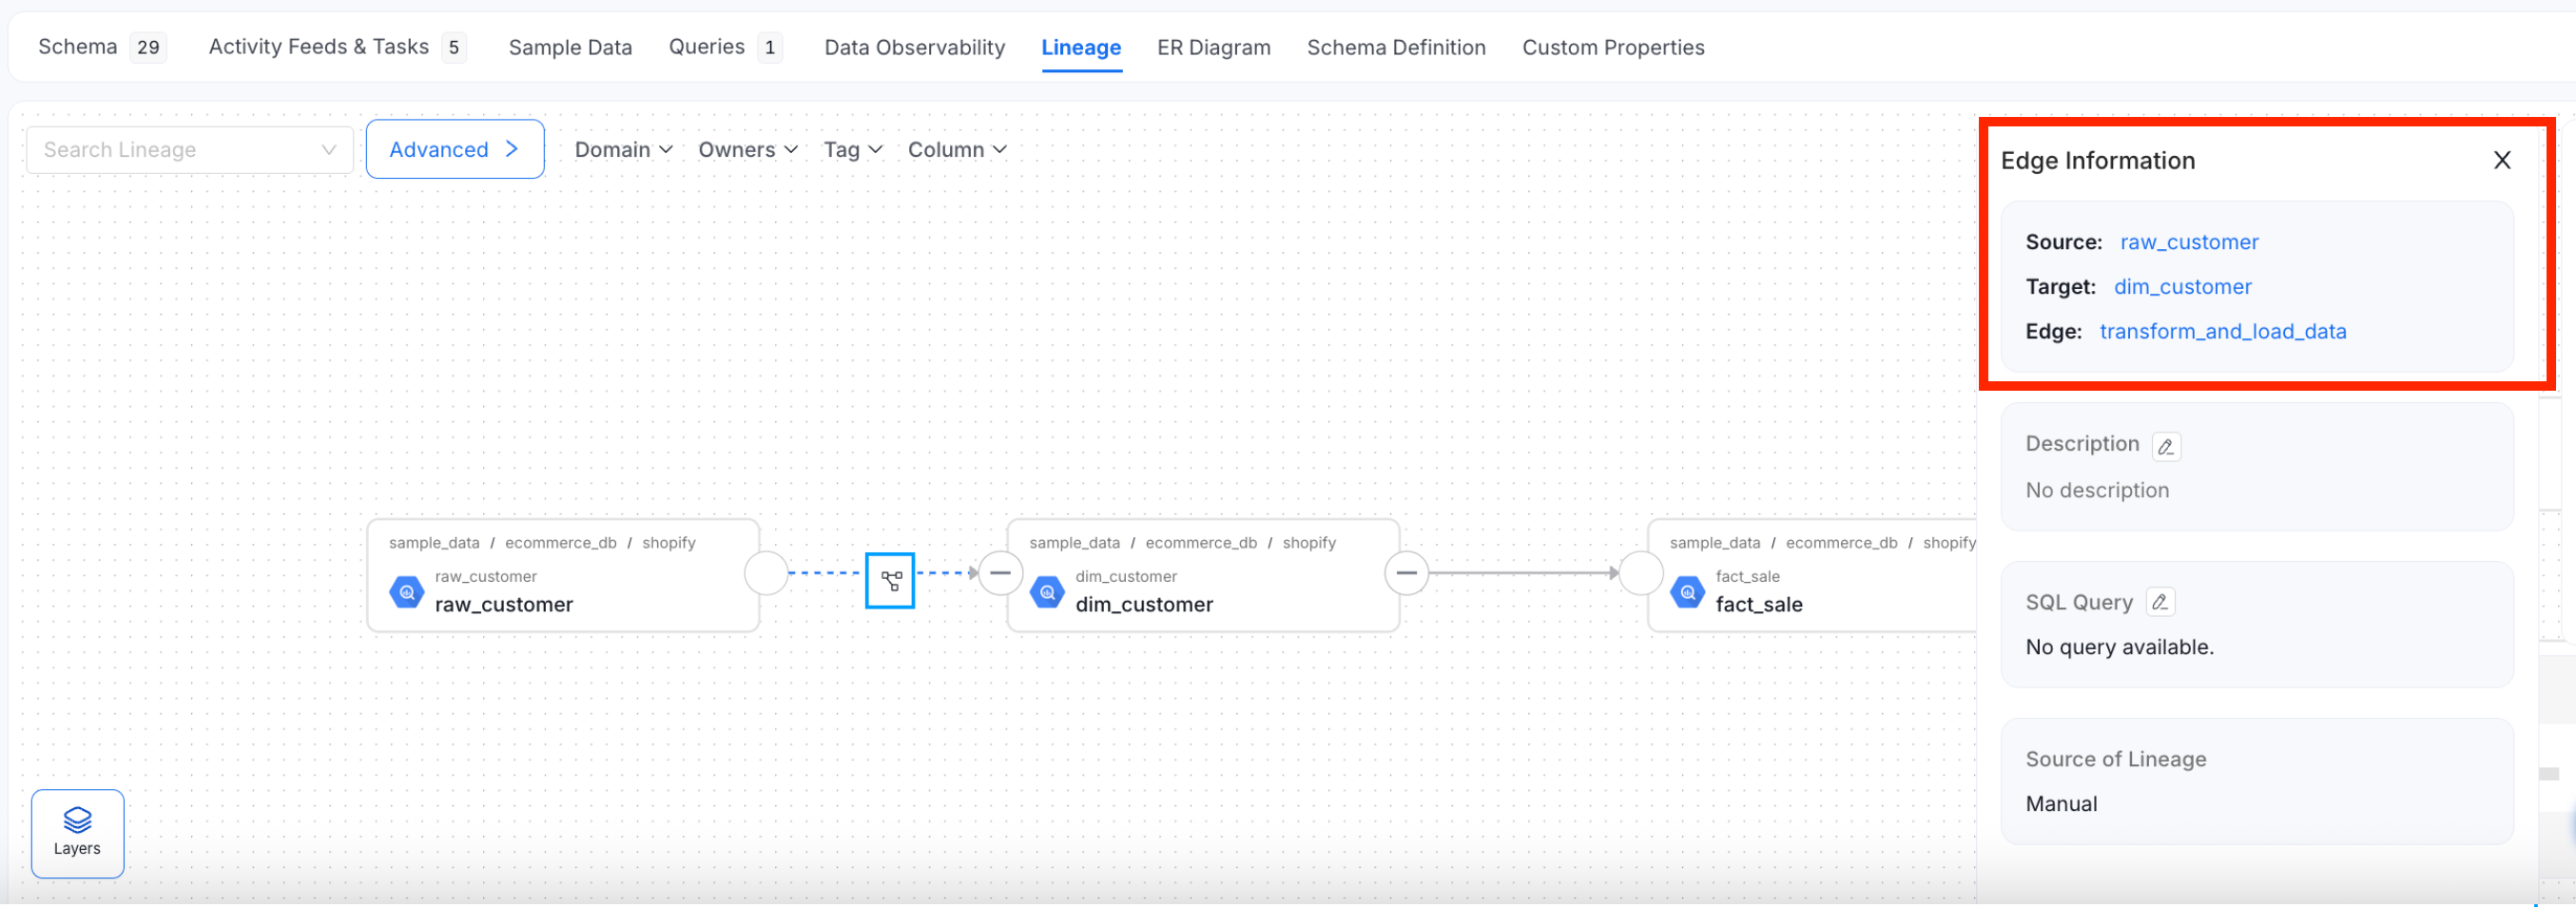Click the right connector handle of raw_customer
Viewport: 2576px width, 907px height.
point(766,573)
